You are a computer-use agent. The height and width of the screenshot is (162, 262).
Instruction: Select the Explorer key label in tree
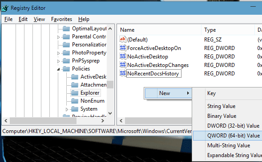(x=90, y=93)
